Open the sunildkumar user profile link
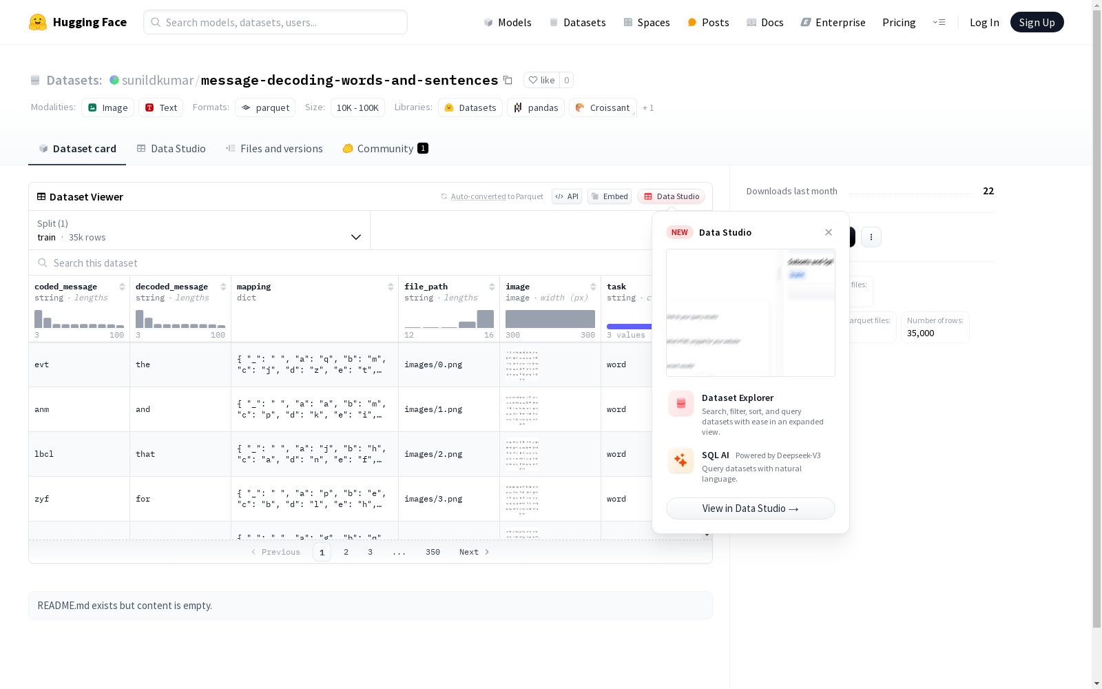The height and width of the screenshot is (689, 1102). tap(158, 80)
